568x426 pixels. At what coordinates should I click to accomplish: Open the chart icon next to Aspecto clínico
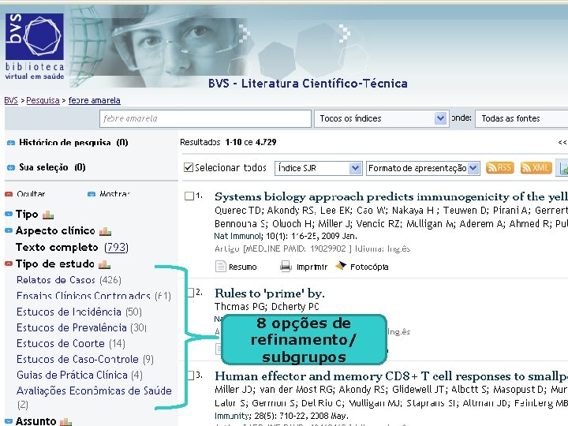[x=105, y=231]
